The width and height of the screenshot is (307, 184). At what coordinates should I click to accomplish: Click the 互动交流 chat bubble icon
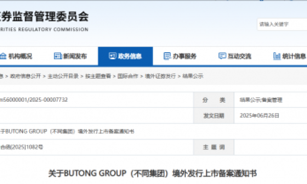pos(222,56)
